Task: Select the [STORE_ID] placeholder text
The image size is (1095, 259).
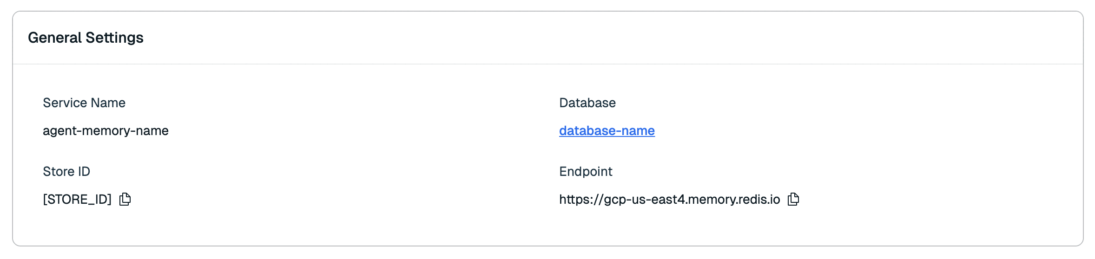Action: (77, 199)
